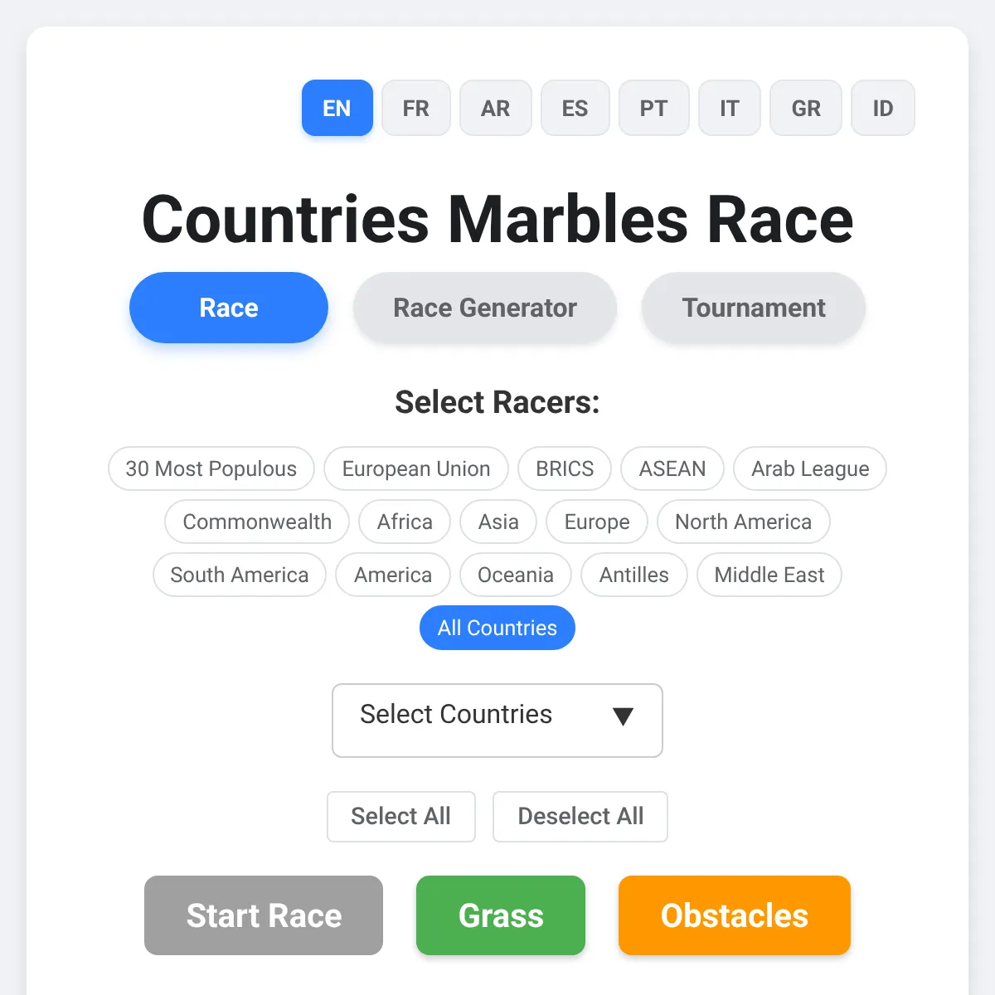Choose the All Countries chip
This screenshot has width=995, height=995.
(x=497, y=628)
